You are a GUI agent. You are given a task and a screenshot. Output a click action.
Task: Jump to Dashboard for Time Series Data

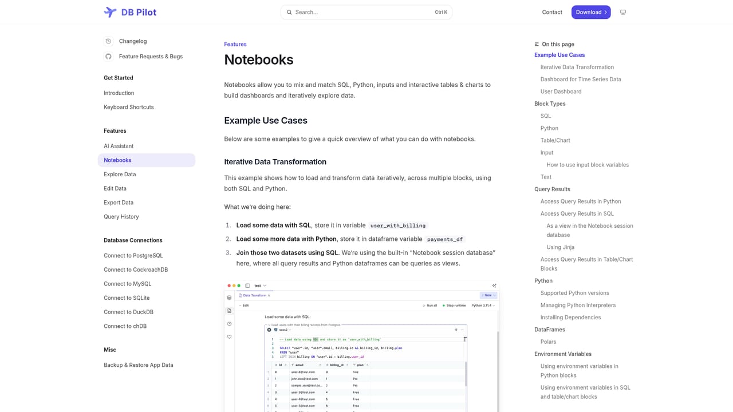pos(581,80)
